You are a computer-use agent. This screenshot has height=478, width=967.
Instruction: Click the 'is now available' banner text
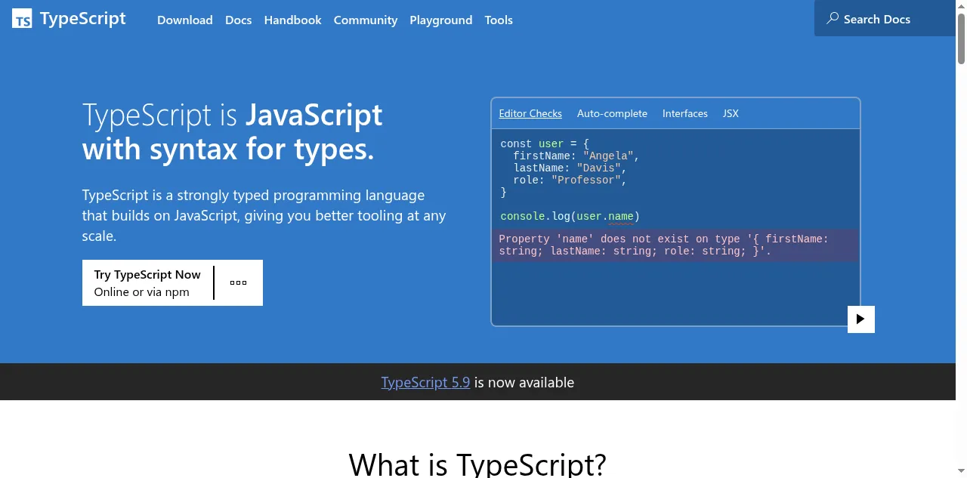(x=524, y=382)
